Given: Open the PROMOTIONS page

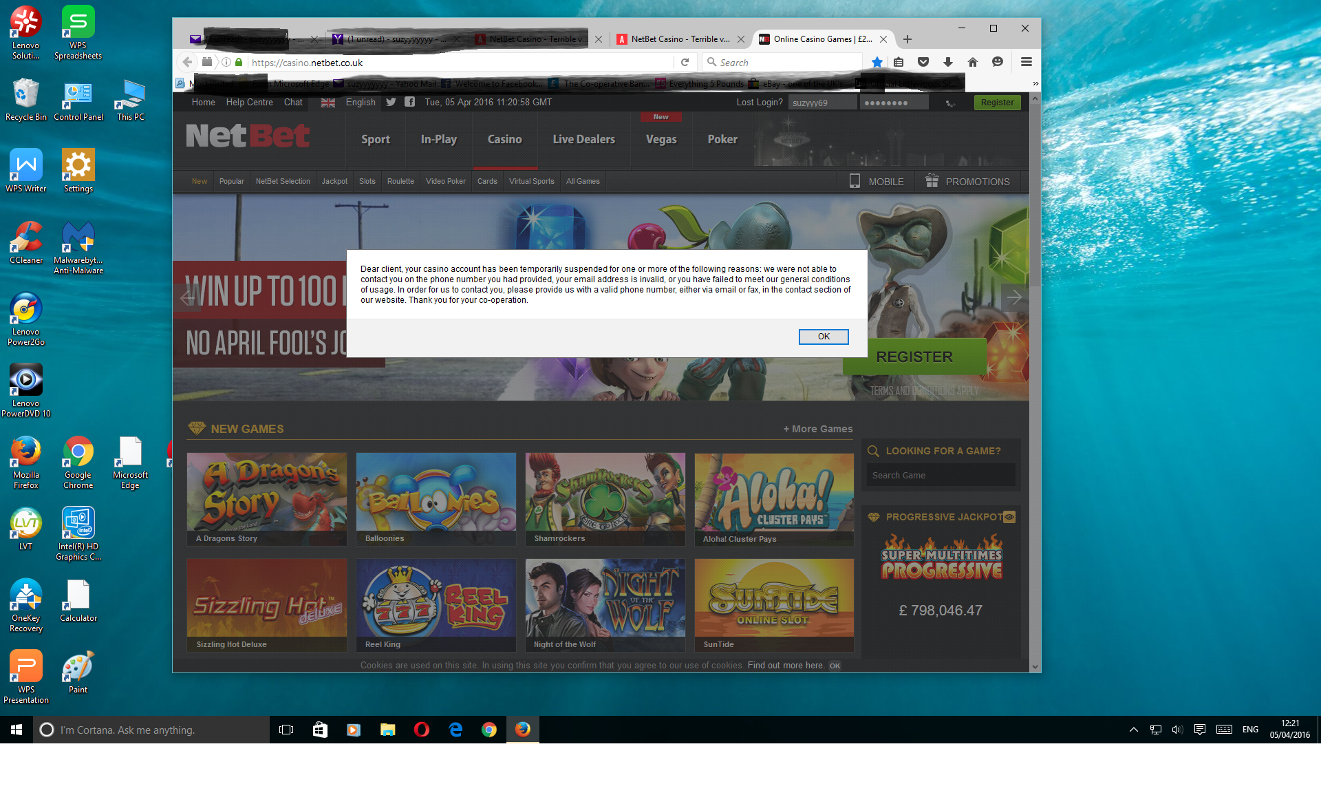Looking at the screenshot, I should 967,182.
